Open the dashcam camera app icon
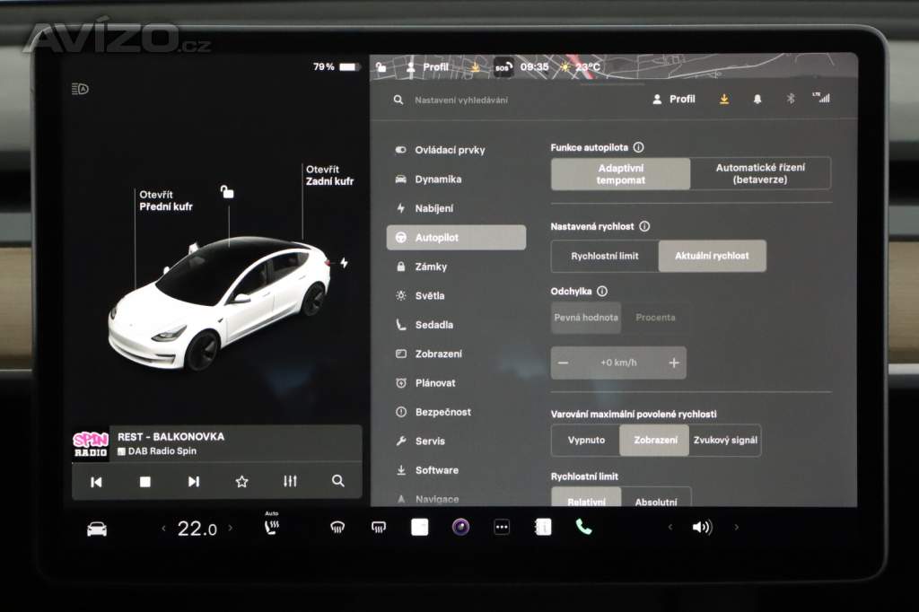919x612 pixels. click(x=460, y=527)
